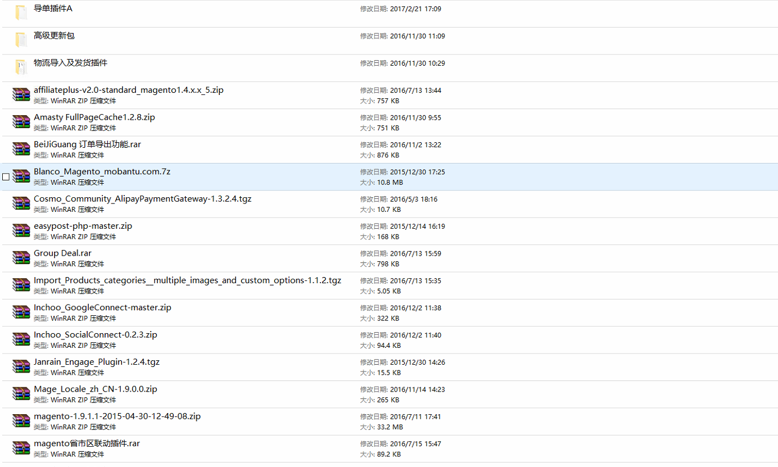Click the modified date 2016/7/15 15:47
The height and width of the screenshot is (467, 778).
[415, 444]
